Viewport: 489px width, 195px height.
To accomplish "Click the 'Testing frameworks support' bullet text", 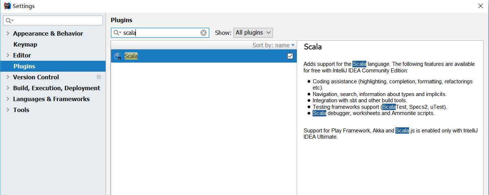I will point(380,107).
